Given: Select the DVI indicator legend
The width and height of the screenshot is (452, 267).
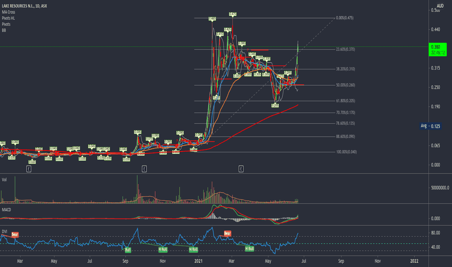Looking at the screenshot, I should [4, 232].
